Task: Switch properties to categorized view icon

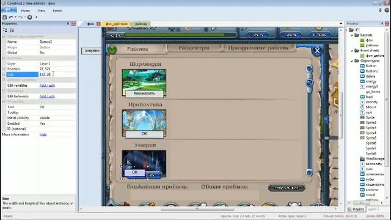Action: (5, 30)
